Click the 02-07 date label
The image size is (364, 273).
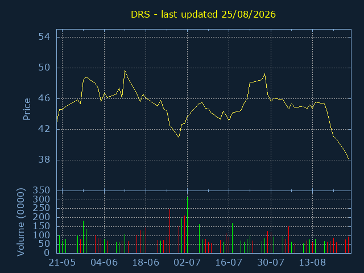pos(187,263)
